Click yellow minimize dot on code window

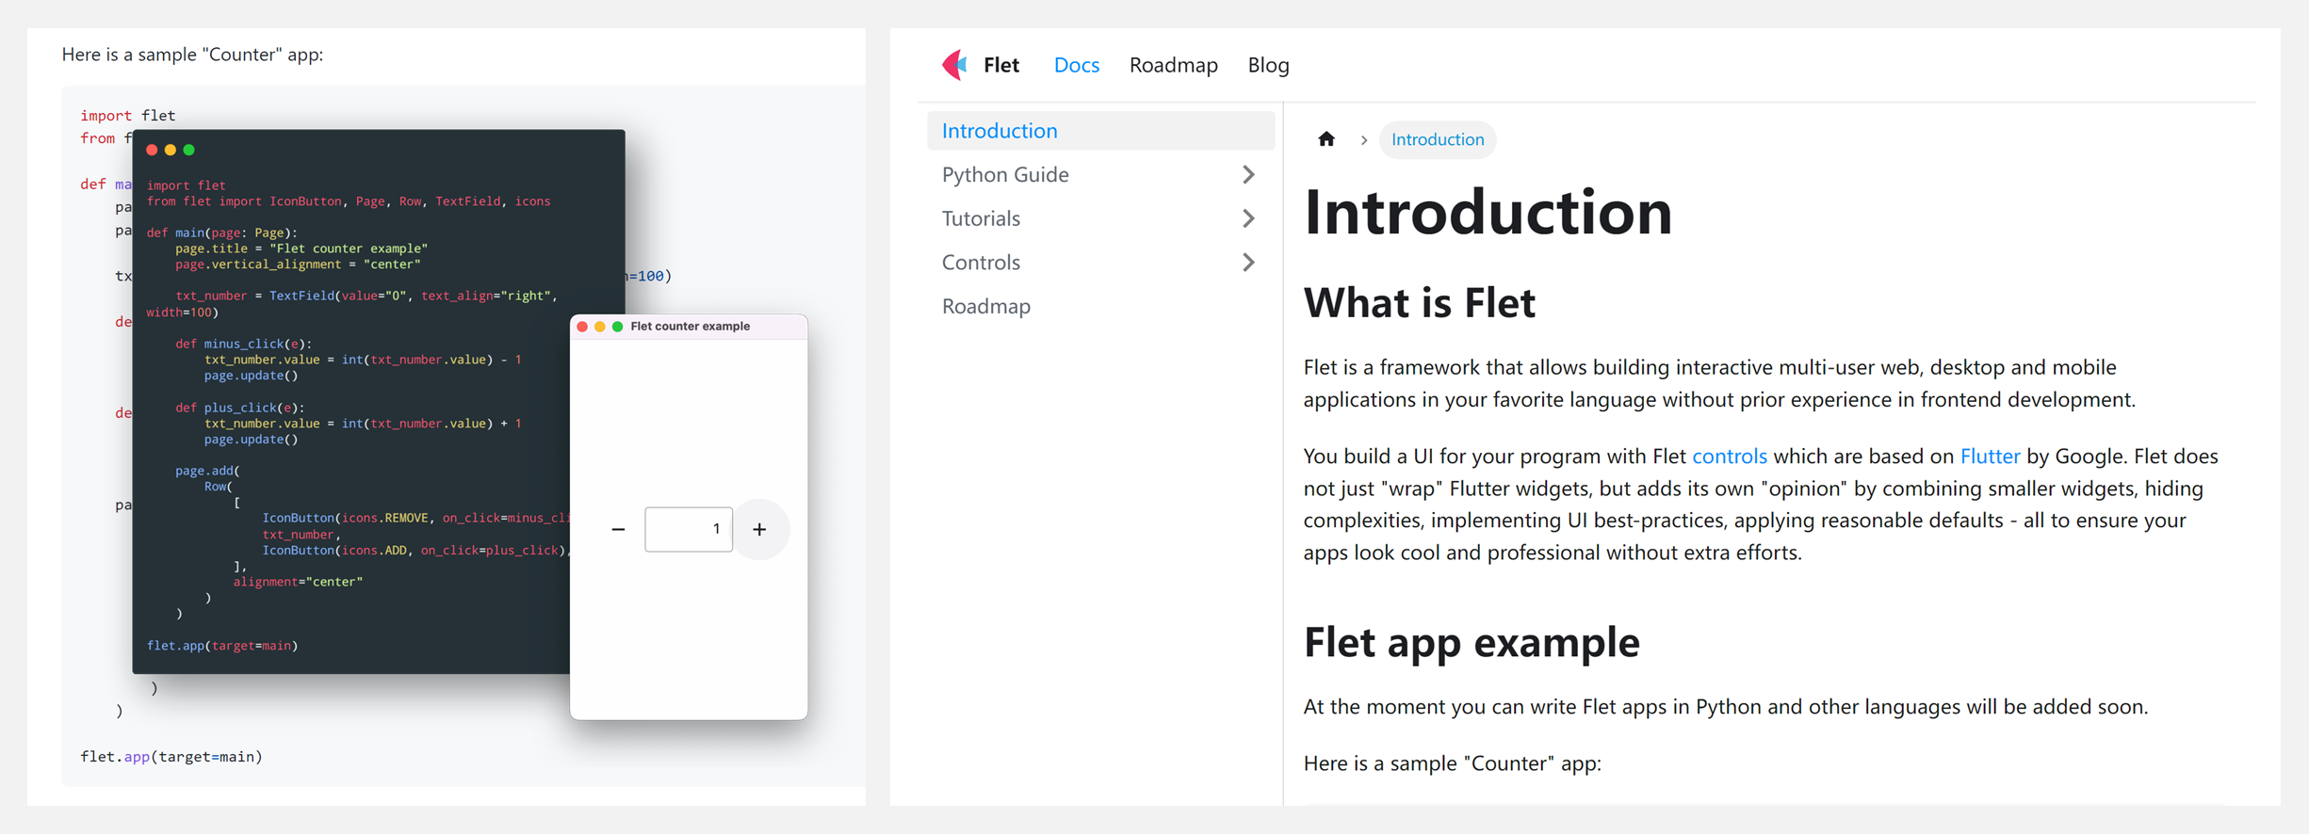(171, 150)
